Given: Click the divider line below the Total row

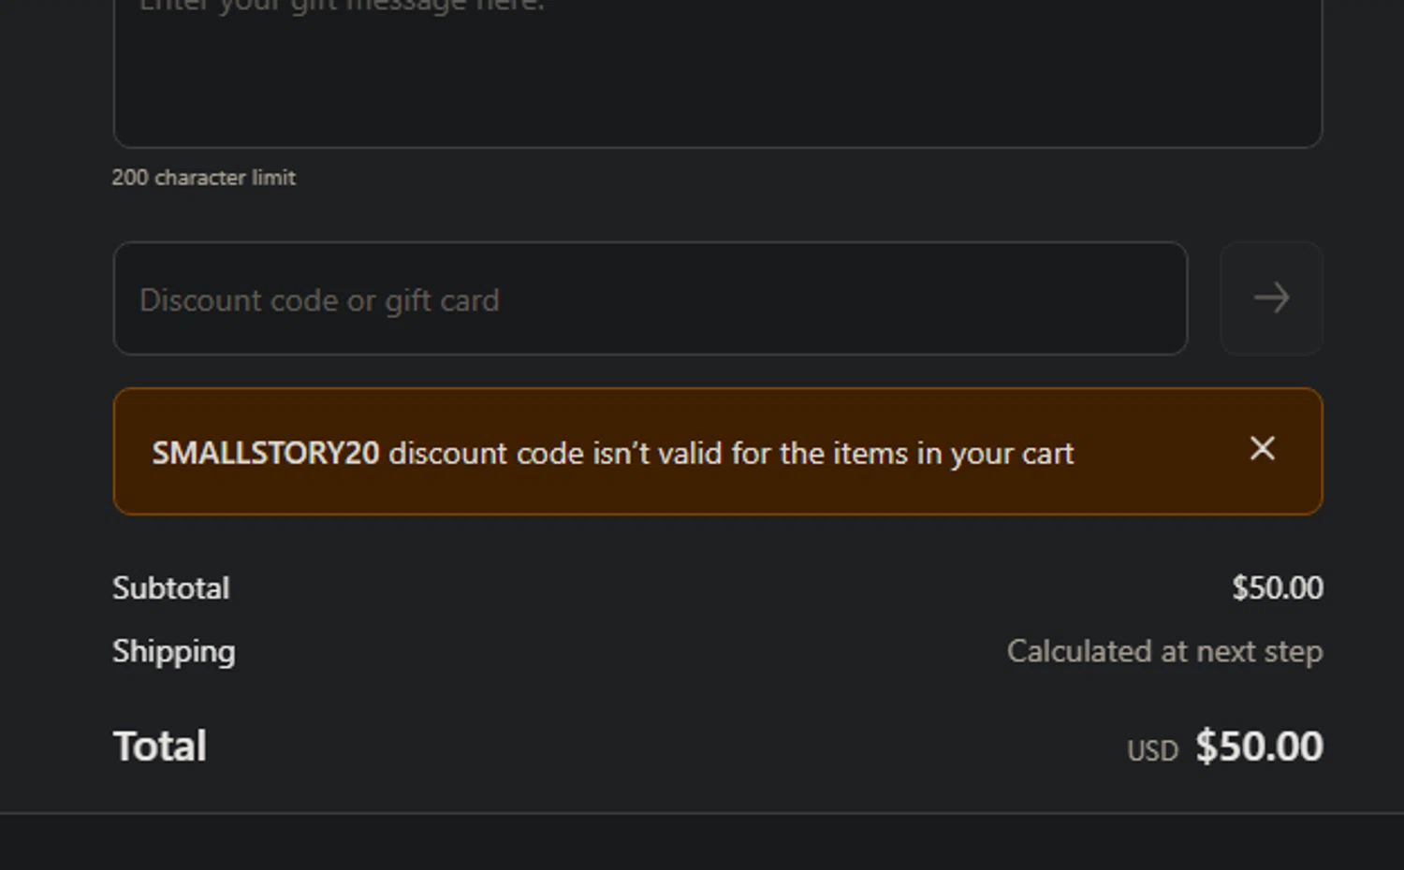Looking at the screenshot, I should (x=702, y=813).
